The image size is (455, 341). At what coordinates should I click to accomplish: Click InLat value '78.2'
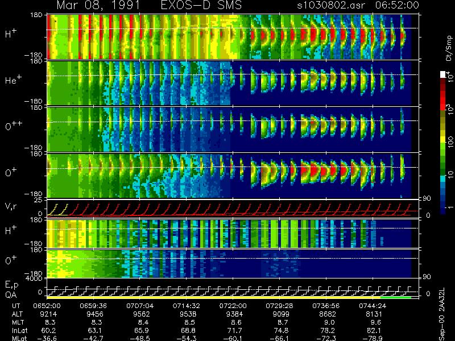328,331
